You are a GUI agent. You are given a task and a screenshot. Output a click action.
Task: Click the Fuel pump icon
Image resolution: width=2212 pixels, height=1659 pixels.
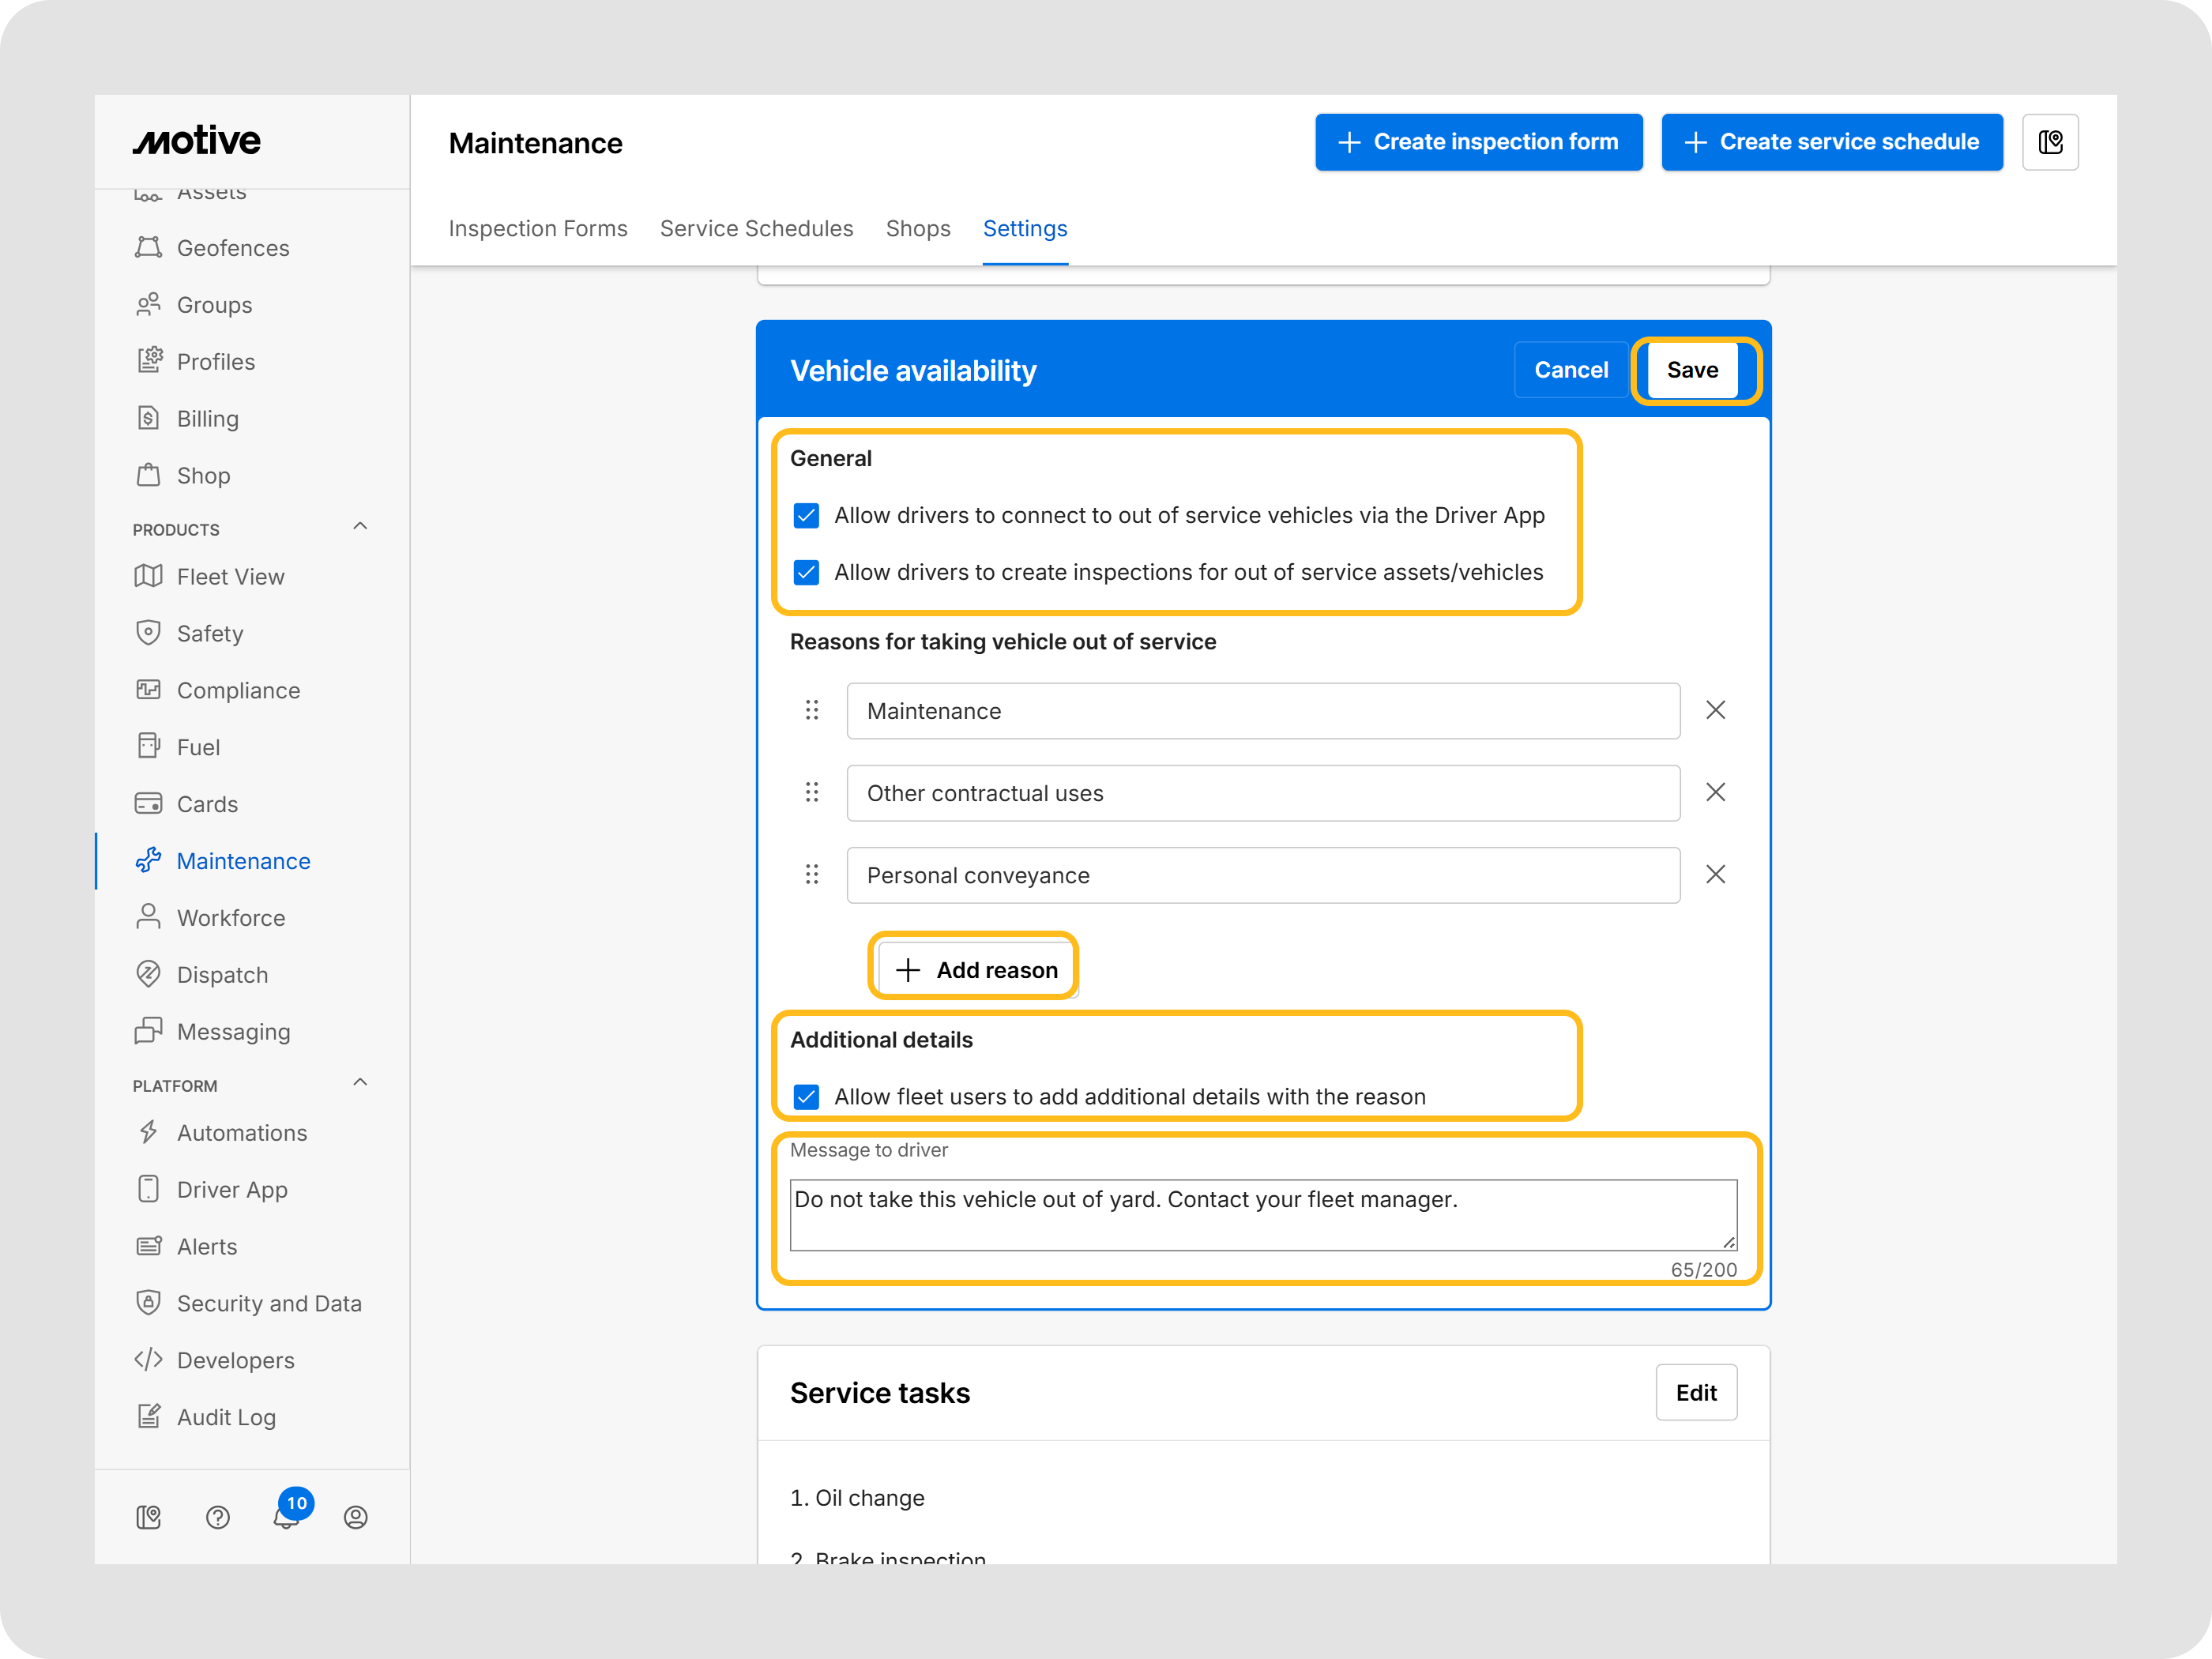pos(148,747)
